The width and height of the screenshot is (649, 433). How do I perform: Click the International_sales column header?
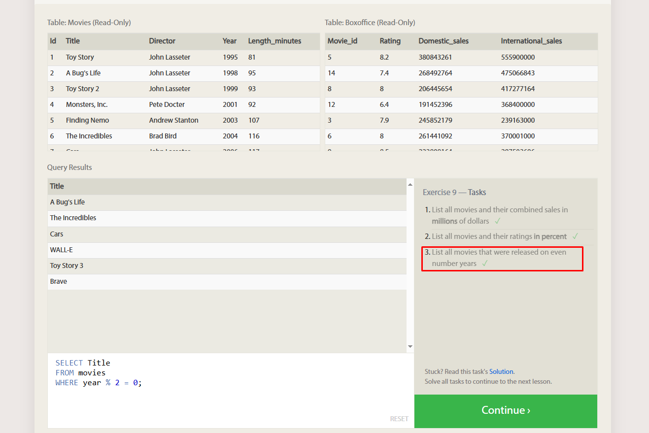coord(531,41)
